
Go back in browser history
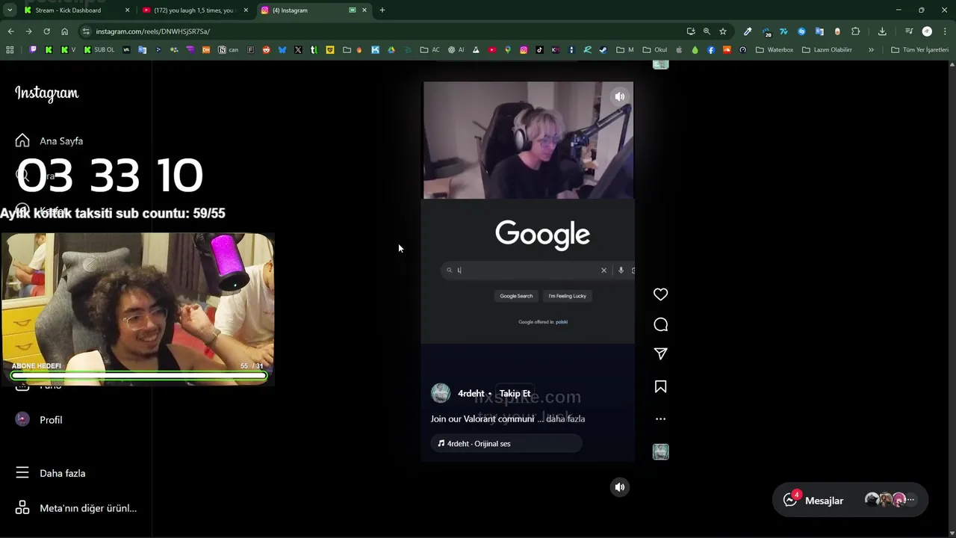pos(10,31)
